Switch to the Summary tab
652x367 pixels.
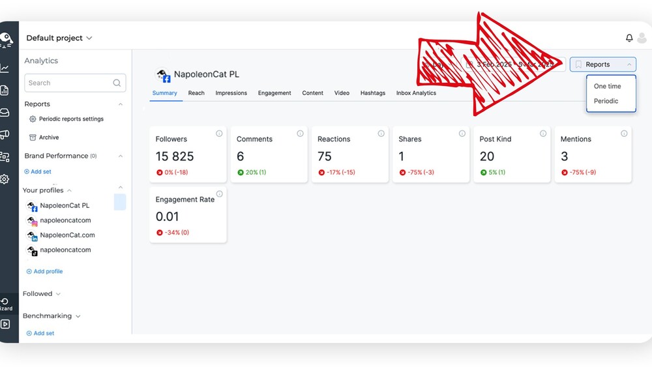165,93
